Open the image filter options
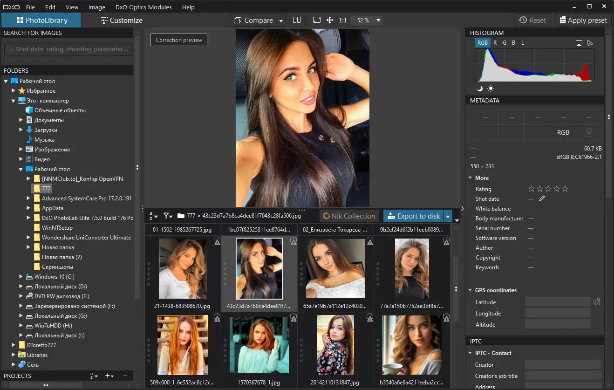 coord(167,216)
